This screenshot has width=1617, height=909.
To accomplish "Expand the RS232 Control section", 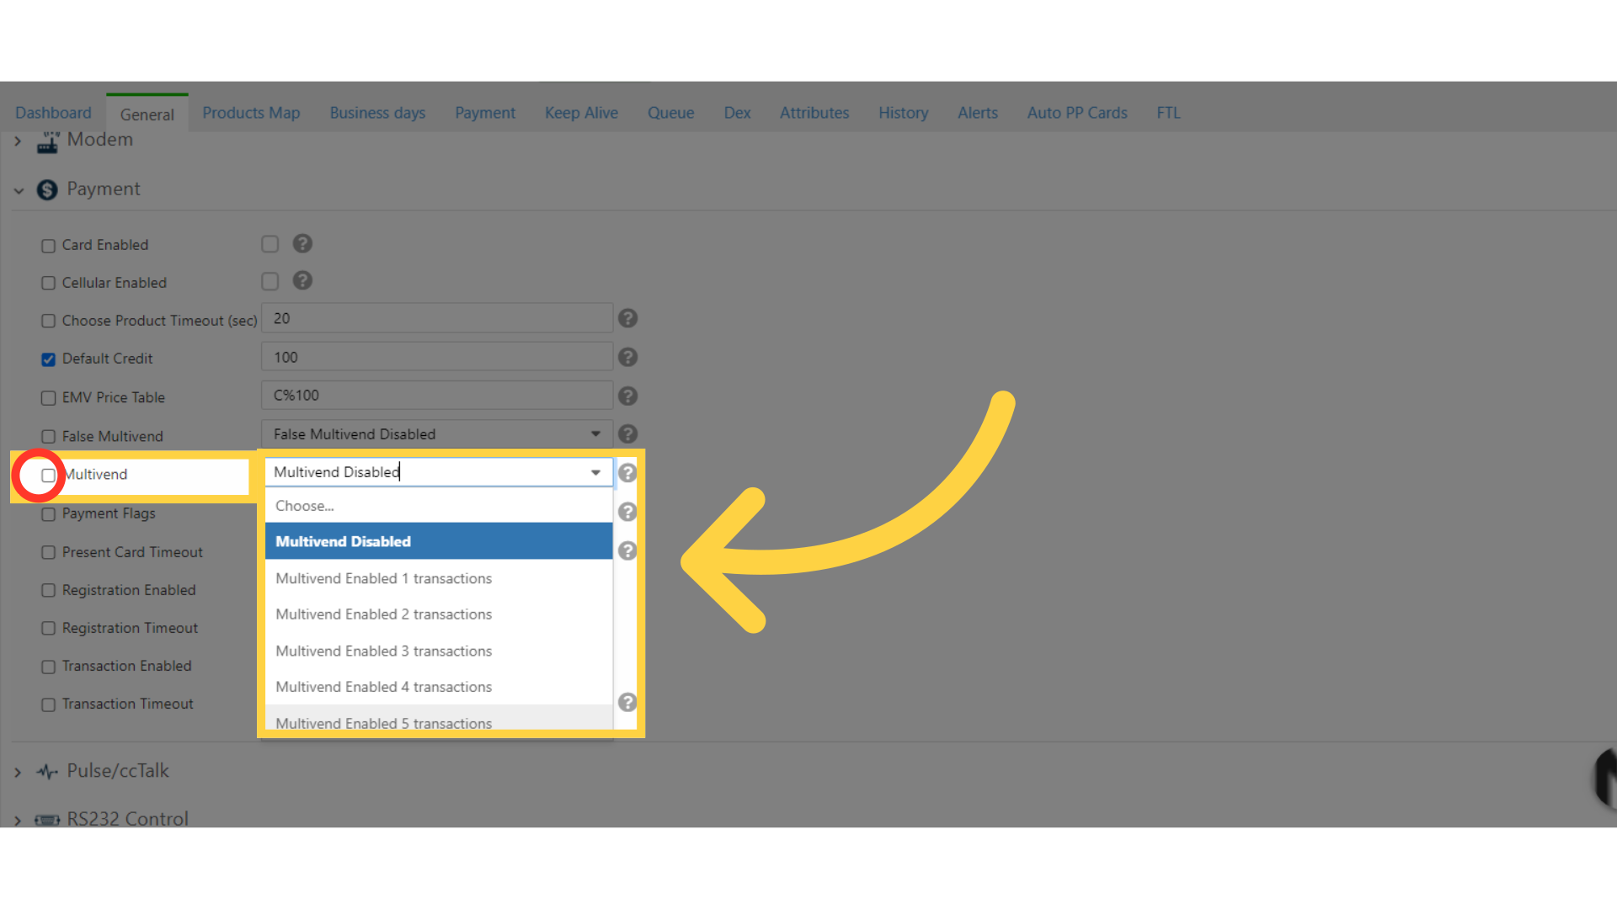I will (x=18, y=820).
